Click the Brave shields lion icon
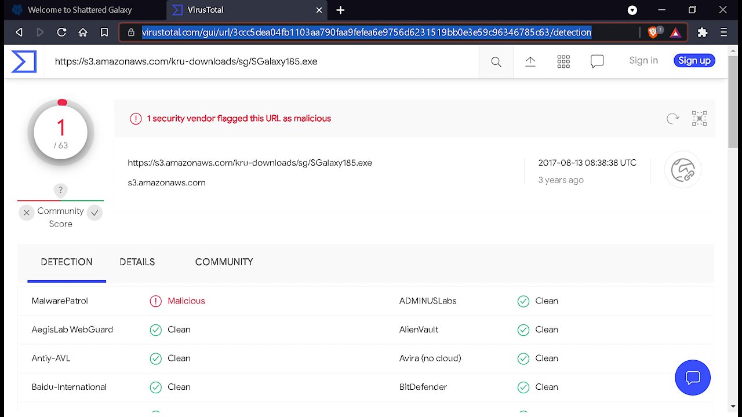 point(653,32)
